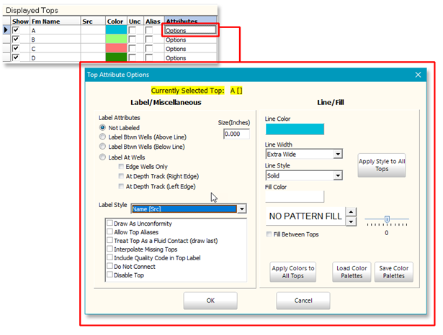Open the Line Width dropdown
The width and height of the screenshot is (443, 335).
click(x=338, y=155)
